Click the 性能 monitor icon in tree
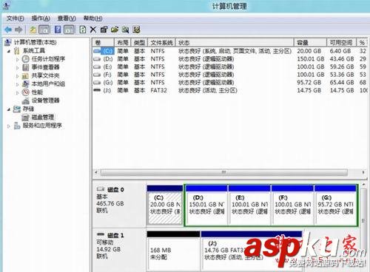 26,92
